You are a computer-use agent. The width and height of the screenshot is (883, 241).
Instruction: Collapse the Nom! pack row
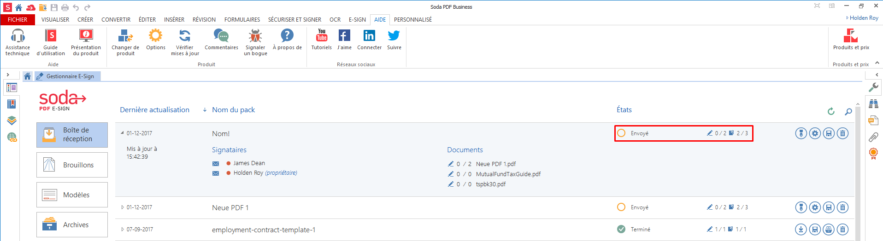122,133
